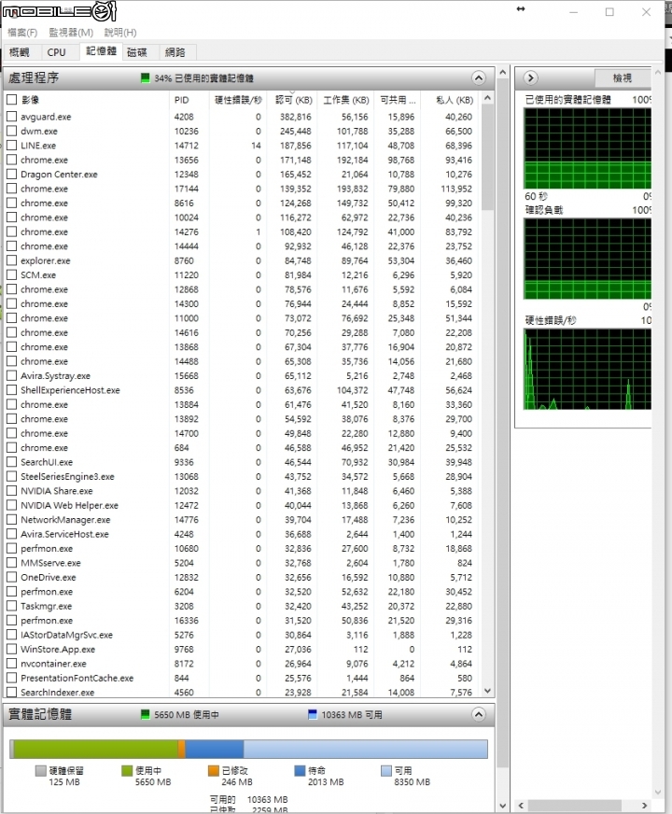Open the 說明(H) menu
This screenshot has width=672, height=814.
click(120, 32)
